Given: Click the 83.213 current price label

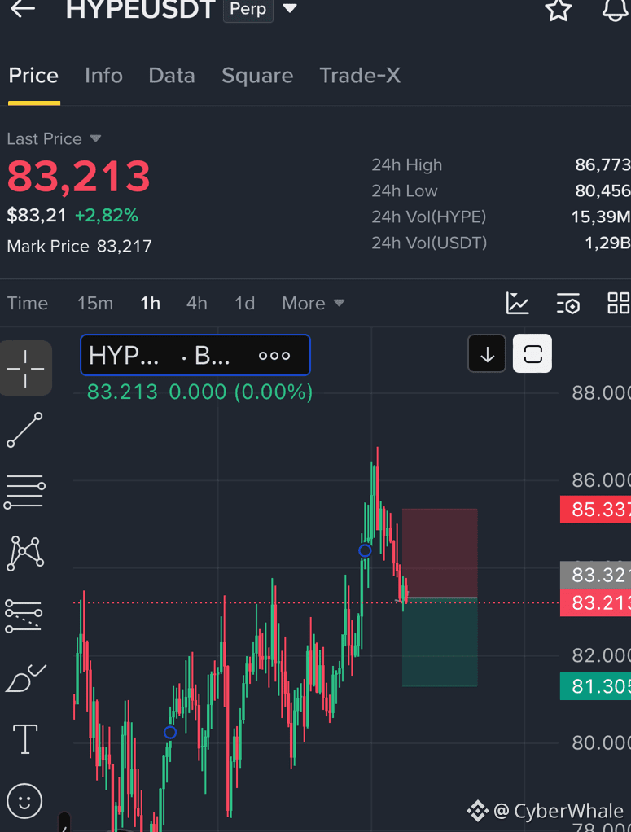Looking at the screenshot, I should tap(595, 602).
